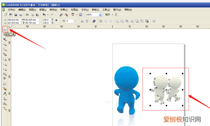The image size is (210, 126).
Task: Select the Eyedropper tool
Action: coord(5,93)
